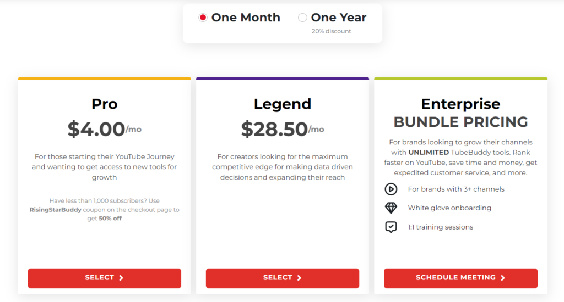564x302 pixels.
Task: Click the chat-check icon for training sessions
Action: click(391, 227)
